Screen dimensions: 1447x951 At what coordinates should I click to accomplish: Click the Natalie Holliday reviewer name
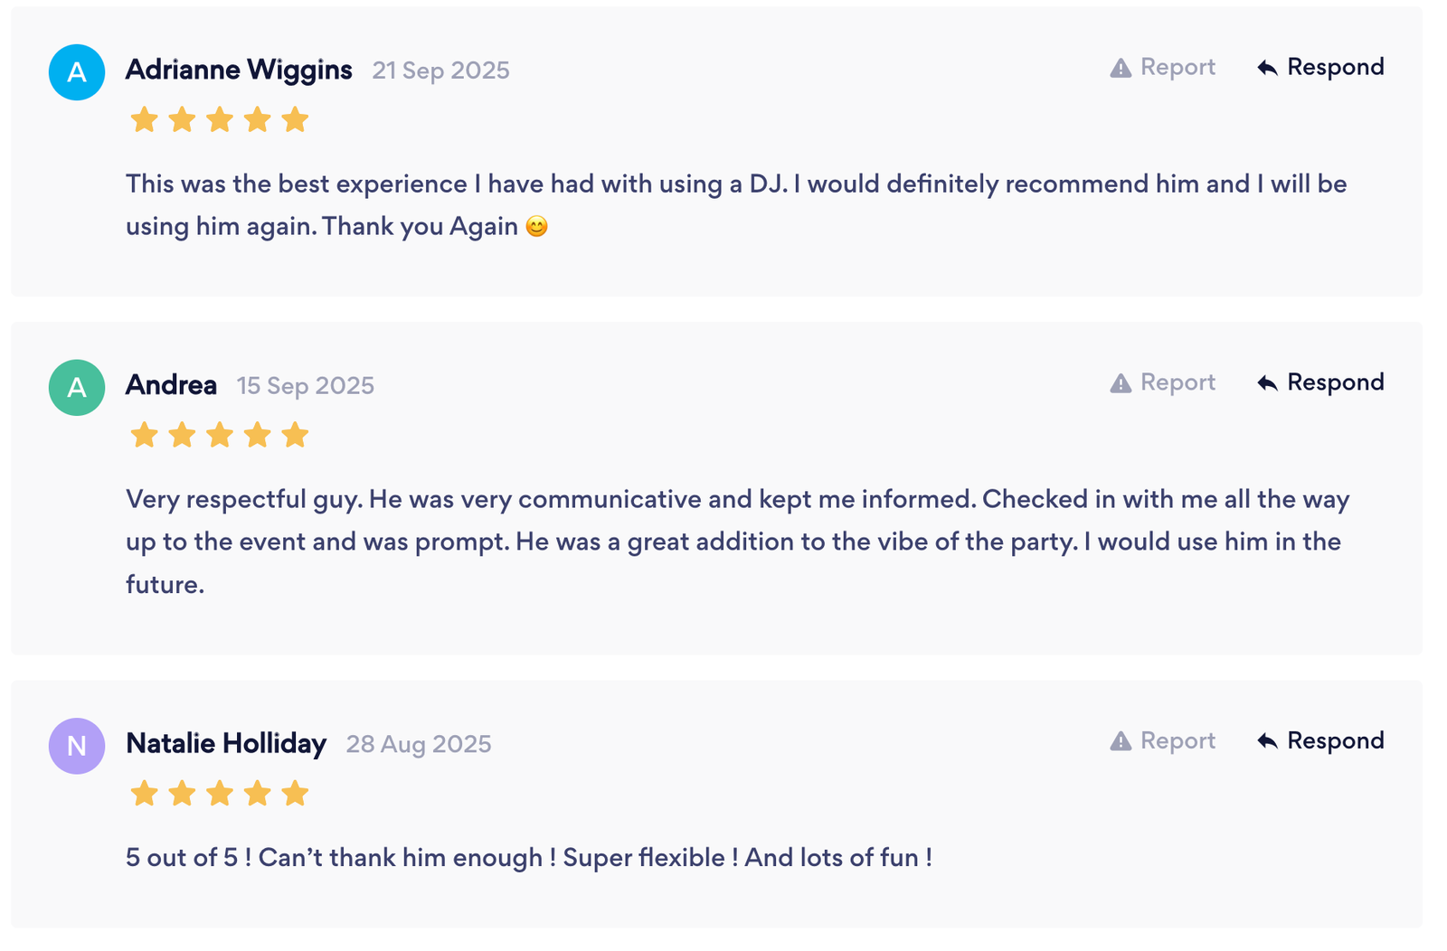click(226, 743)
